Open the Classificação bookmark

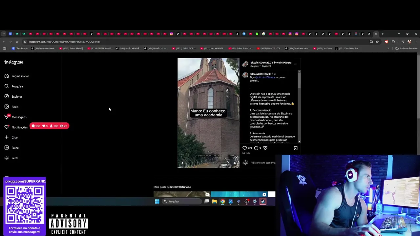click(x=20, y=49)
